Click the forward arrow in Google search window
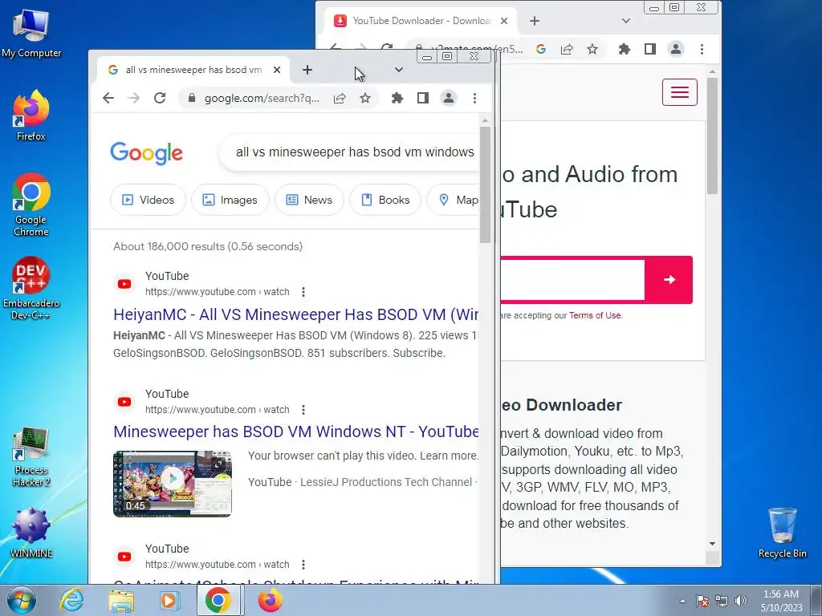 tap(134, 98)
